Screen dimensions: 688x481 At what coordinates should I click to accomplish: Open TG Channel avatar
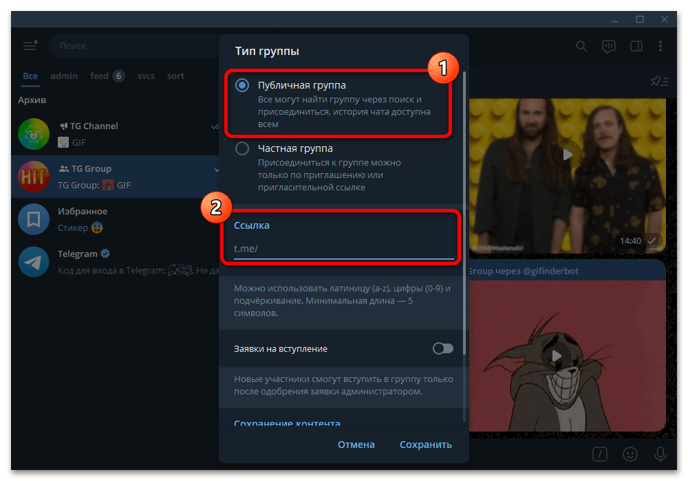coord(34,134)
